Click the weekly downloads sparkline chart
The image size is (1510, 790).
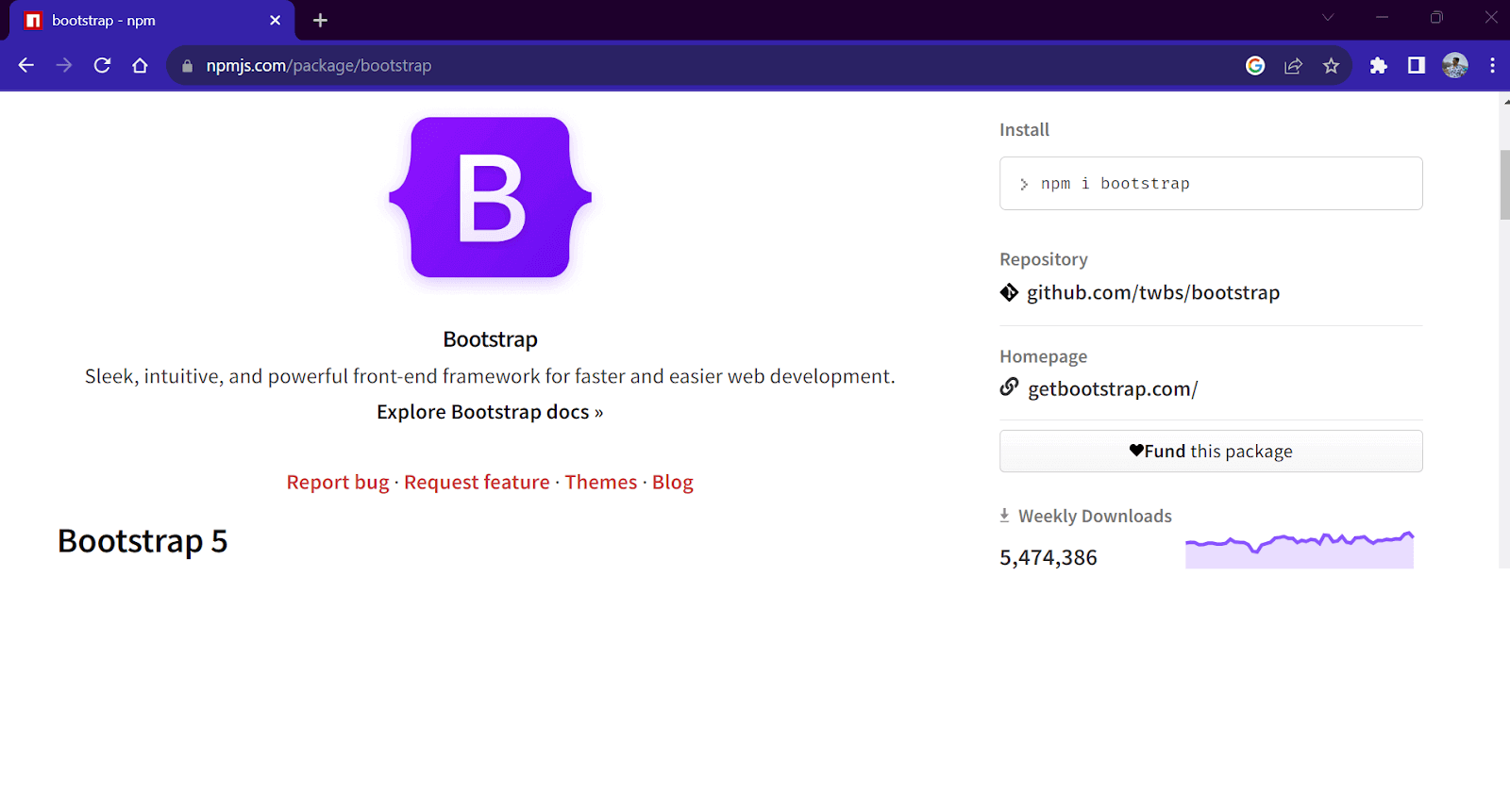pos(1300,550)
